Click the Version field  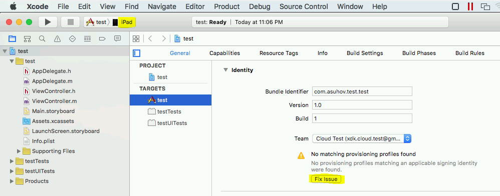362,104
